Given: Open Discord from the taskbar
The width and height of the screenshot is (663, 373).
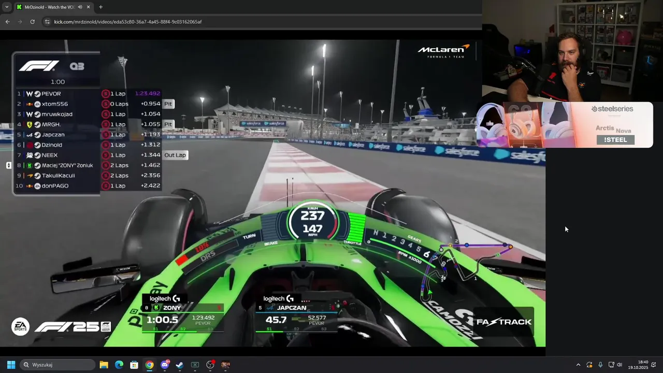Looking at the screenshot, I should pos(165,365).
